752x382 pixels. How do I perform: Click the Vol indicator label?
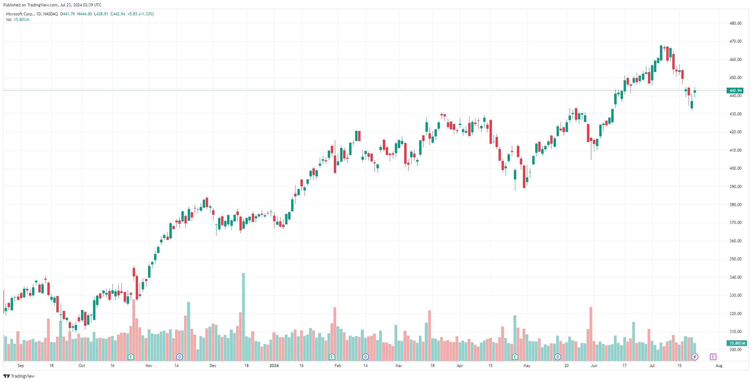pyautogui.click(x=9, y=20)
